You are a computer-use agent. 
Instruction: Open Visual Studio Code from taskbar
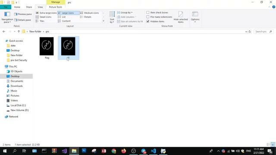coord(154,151)
